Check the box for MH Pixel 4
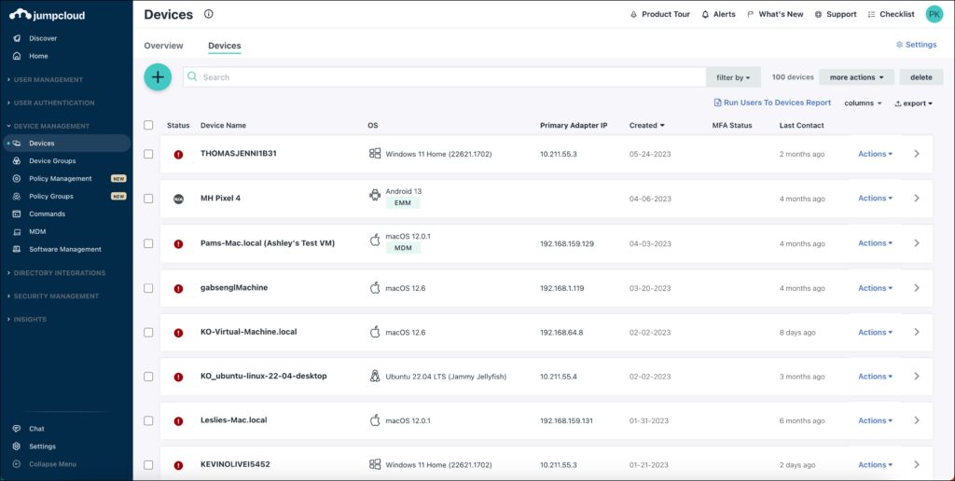The image size is (955, 481). pos(148,199)
